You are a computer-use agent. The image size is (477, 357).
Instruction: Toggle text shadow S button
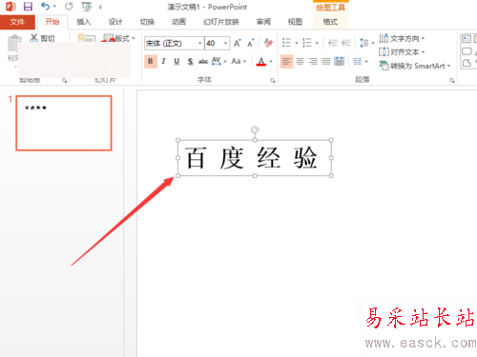(190, 61)
